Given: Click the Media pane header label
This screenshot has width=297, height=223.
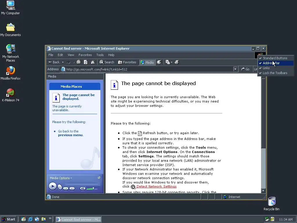Looking at the screenshot, I should point(52,76).
